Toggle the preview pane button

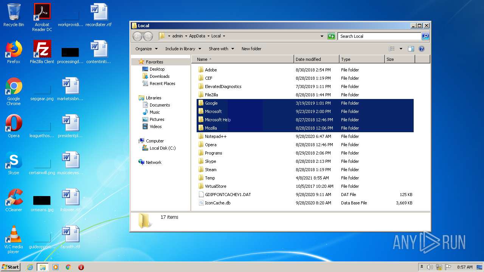point(411,49)
